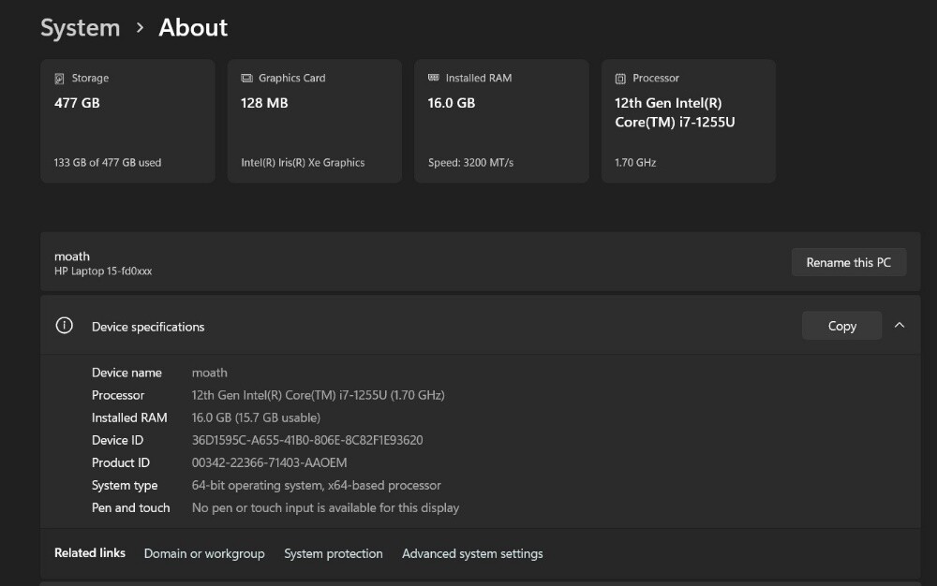The height and width of the screenshot is (586, 937).
Task: Click the Processor chip icon
Action: (620, 79)
